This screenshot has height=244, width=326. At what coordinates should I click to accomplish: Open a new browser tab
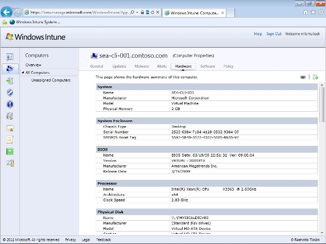tap(230, 13)
